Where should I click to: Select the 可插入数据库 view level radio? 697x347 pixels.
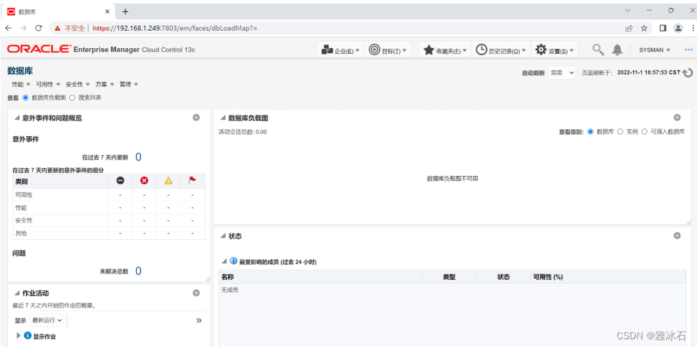click(644, 131)
